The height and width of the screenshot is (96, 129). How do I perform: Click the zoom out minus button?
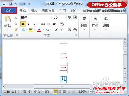point(91,92)
